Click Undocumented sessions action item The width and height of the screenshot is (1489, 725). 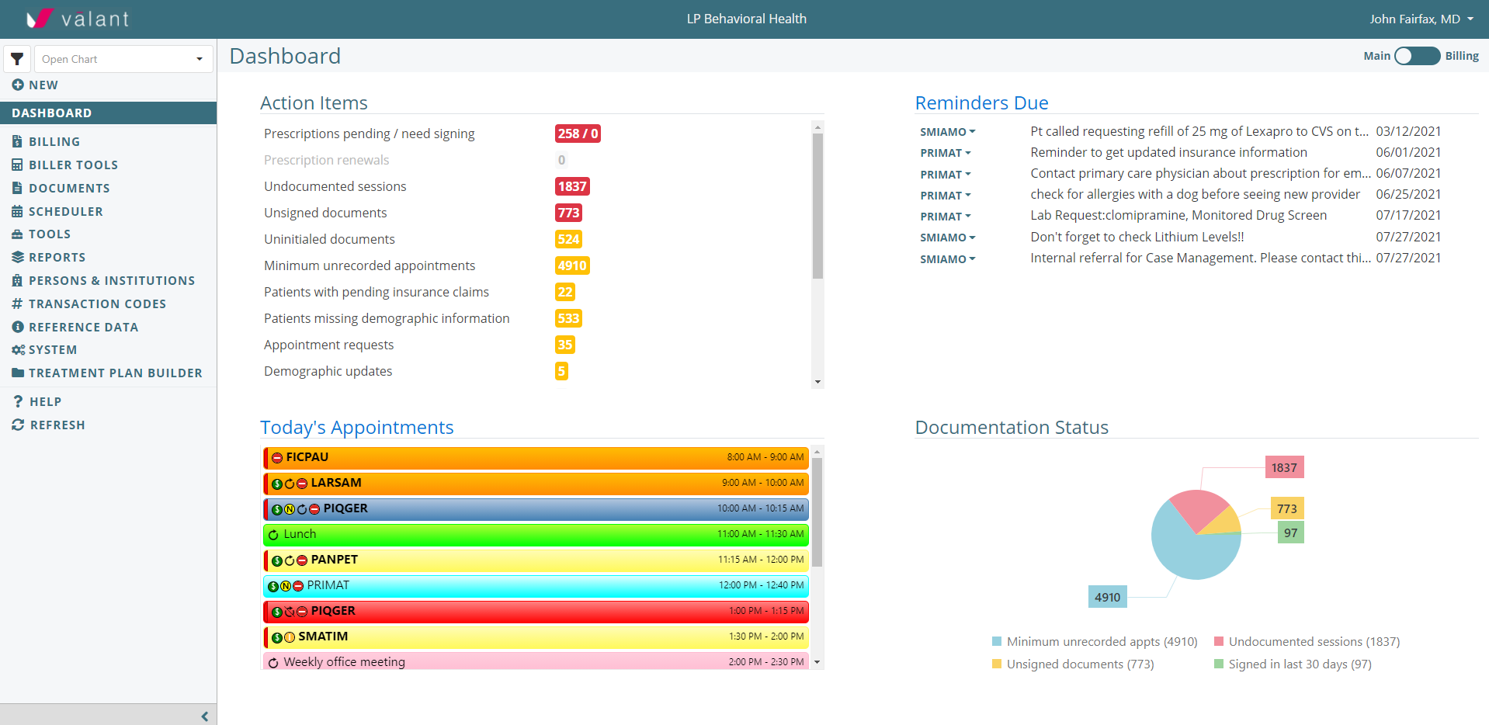[x=335, y=186]
